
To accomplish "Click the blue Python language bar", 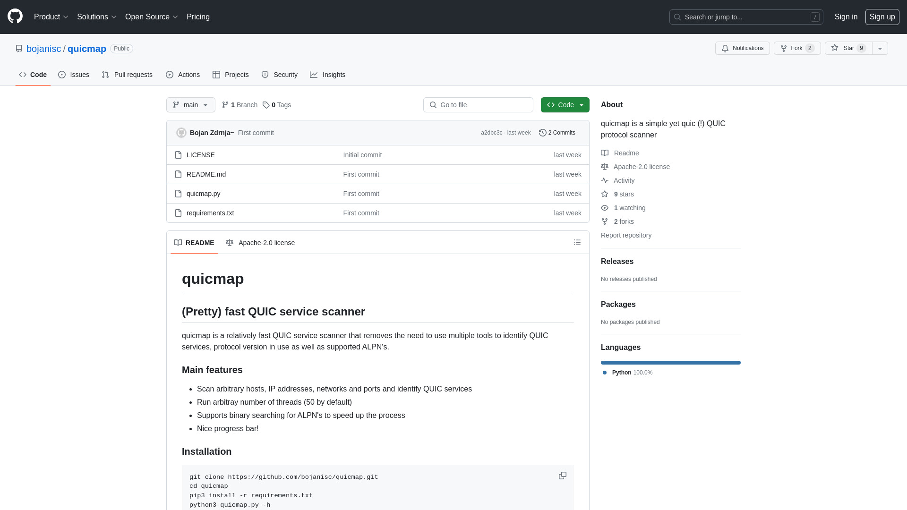I will (x=671, y=363).
